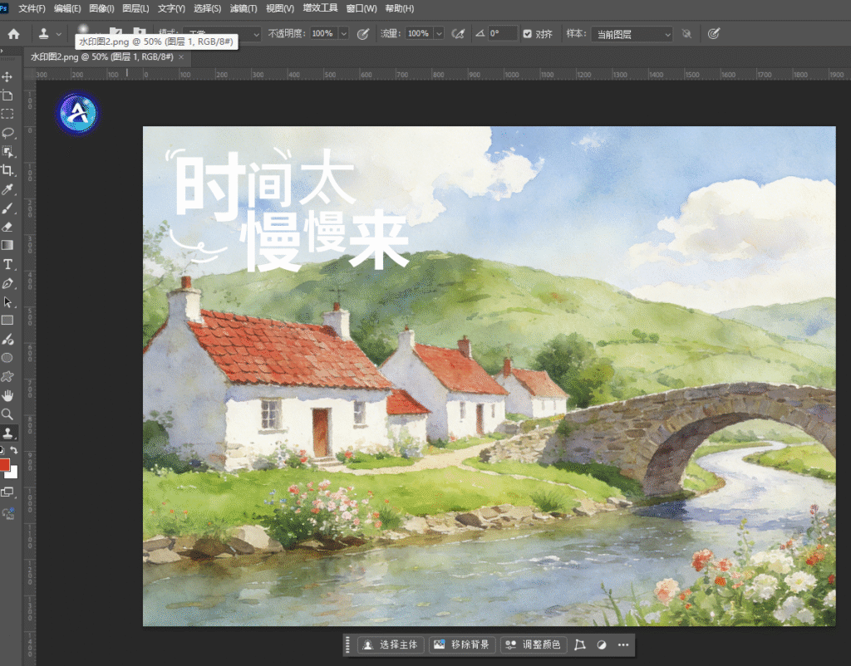Image resolution: width=851 pixels, height=666 pixels.
Task: Open the 帮助(H) menu
Action: point(400,8)
